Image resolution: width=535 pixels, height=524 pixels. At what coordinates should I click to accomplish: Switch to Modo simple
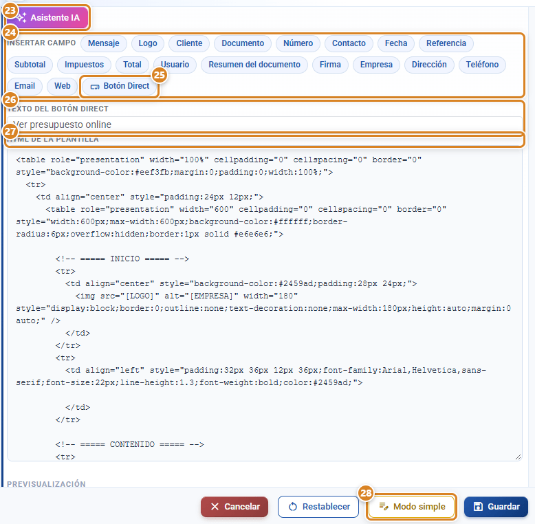411,507
